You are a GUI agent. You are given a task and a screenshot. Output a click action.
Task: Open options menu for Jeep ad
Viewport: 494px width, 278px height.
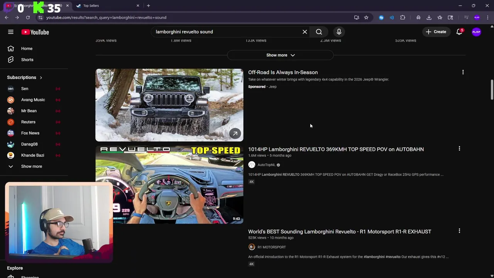coord(463,72)
